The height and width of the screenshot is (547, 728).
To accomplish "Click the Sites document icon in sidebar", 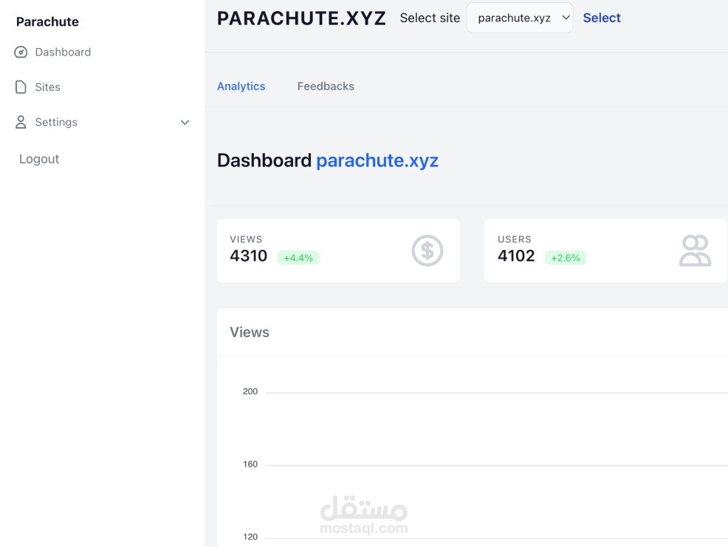I will click(x=21, y=87).
